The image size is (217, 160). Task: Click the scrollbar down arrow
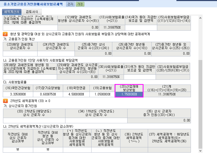coord(200,151)
